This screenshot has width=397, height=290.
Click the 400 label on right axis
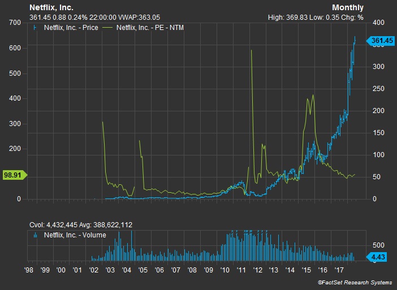tap(378, 23)
